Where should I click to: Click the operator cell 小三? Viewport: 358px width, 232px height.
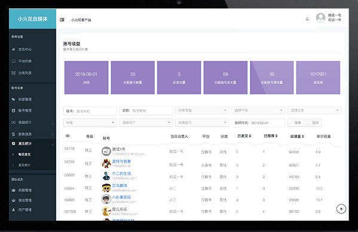(173, 200)
